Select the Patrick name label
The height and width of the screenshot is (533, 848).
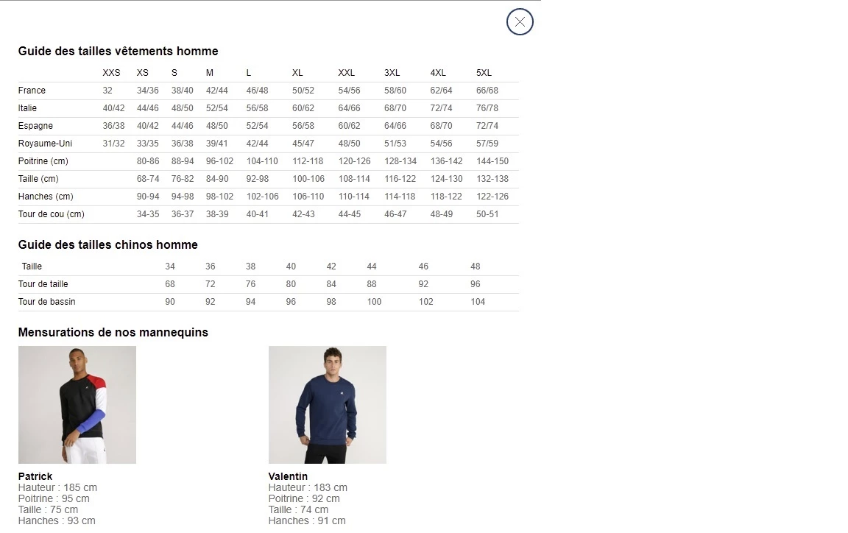[x=35, y=476]
